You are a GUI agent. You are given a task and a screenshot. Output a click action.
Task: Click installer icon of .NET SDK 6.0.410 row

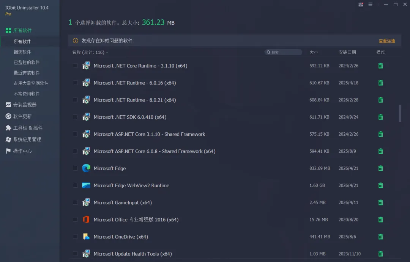click(x=86, y=117)
